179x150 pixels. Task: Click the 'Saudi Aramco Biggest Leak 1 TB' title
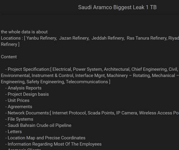click(x=117, y=7)
